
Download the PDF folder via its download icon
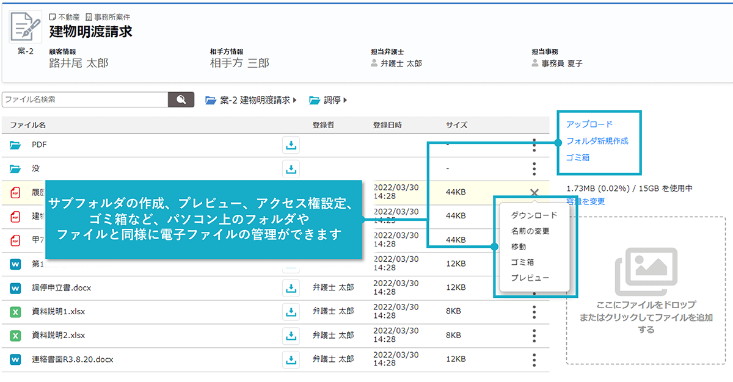[x=291, y=145]
